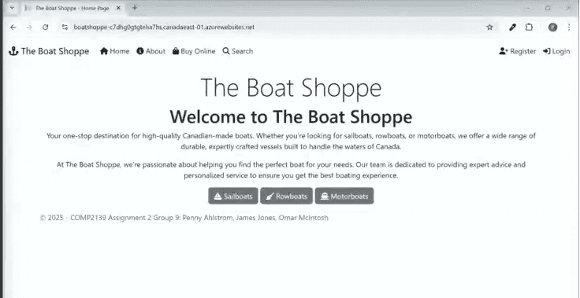Screen dimensions: 580x298
Task: Open the Search nav link
Action: pos(238,51)
